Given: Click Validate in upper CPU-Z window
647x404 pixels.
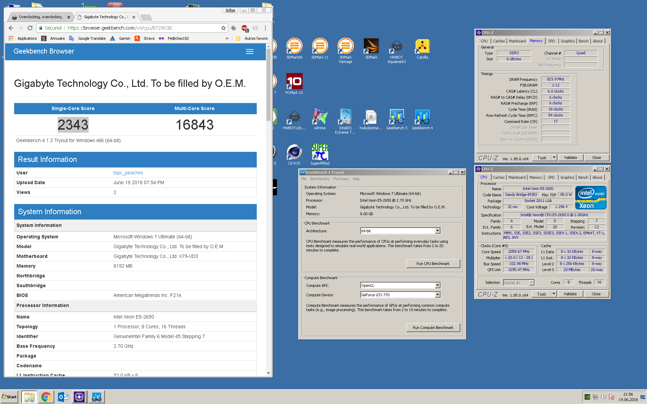Looking at the screenshot, I should point(571,158).
